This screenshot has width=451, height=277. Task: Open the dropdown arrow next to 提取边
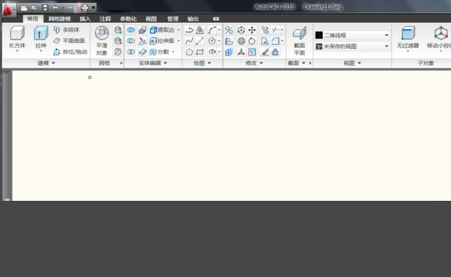(178, 30)
